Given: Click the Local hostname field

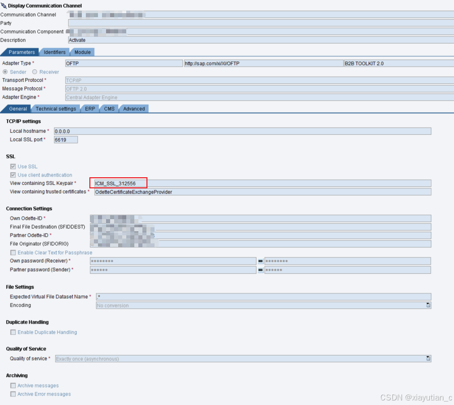Looking at the screenshot, I should (242, 131).
